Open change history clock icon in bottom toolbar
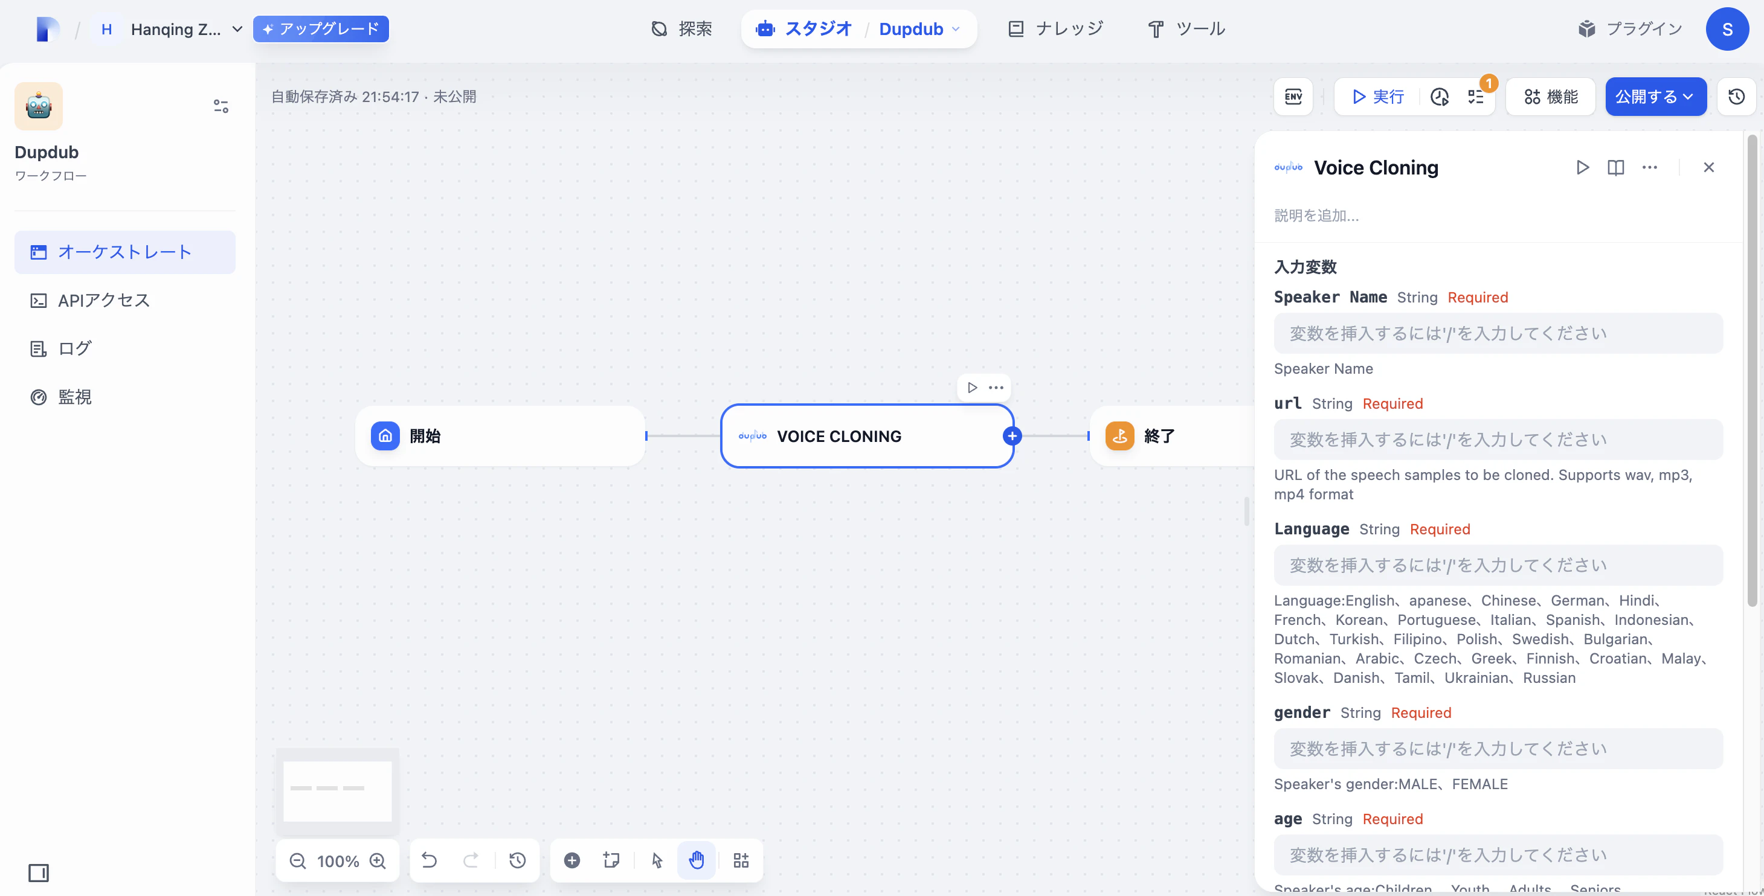The width and height of the screenshot is (1764, 896). [518, 860]
